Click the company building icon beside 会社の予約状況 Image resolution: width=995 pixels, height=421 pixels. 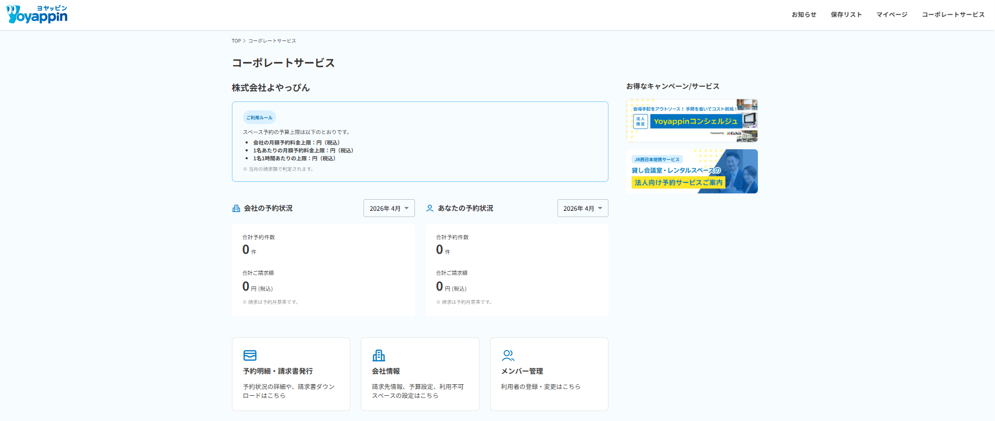(236, 209)
